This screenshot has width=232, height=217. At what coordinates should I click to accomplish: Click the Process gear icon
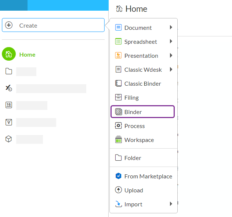pos(118,126)
